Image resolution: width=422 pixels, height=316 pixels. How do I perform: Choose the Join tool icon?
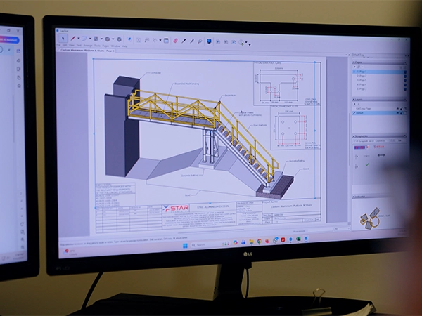point(200,41)
